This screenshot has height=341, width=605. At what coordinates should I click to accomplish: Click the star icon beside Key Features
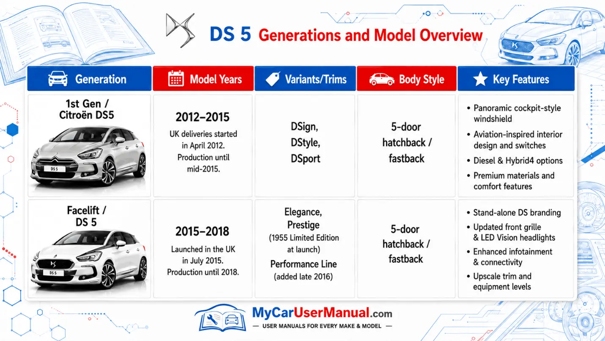point(480,79)
